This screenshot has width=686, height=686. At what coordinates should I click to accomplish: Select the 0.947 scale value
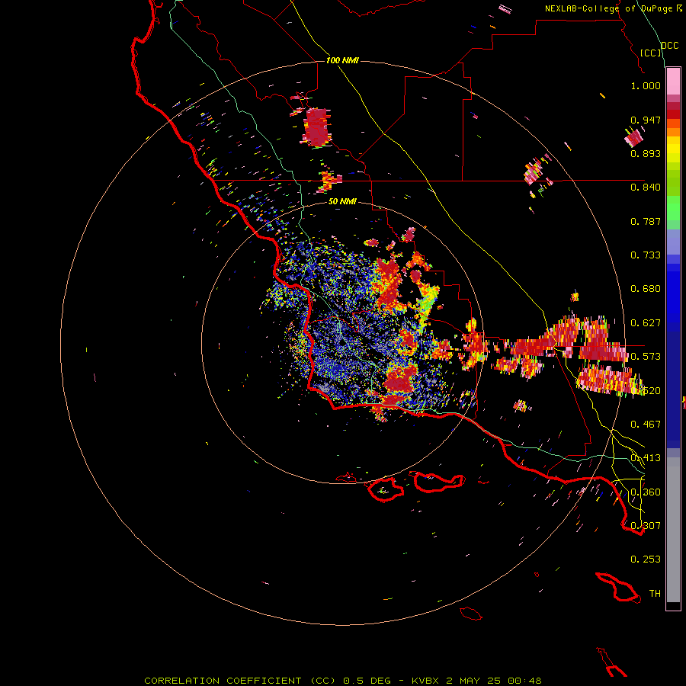tap(646, 120)
